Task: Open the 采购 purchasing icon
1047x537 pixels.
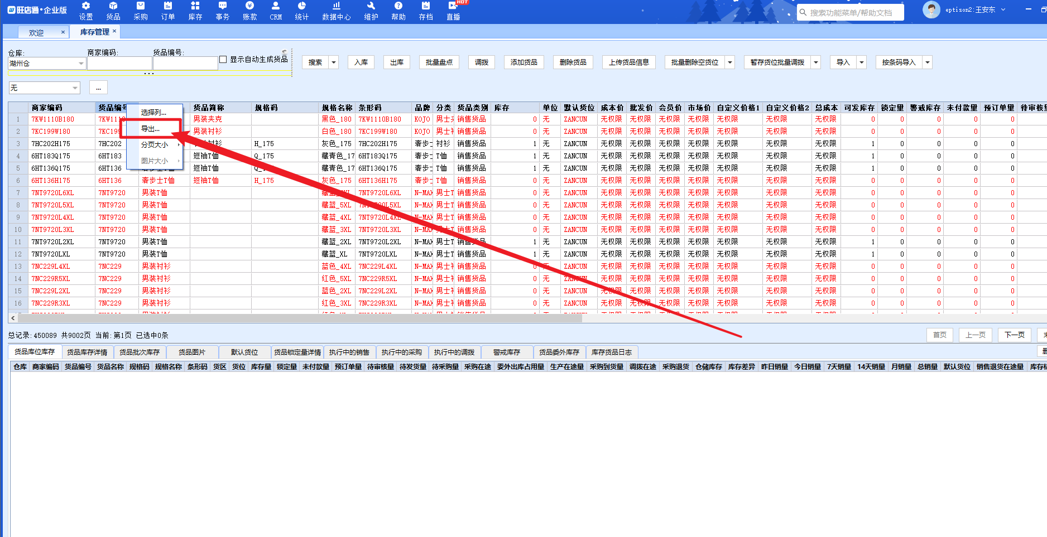Action: pyautogui.click(x=141, y=6)
